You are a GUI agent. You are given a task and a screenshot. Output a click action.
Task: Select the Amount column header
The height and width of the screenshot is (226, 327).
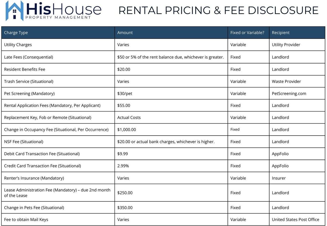coord(125,33)
